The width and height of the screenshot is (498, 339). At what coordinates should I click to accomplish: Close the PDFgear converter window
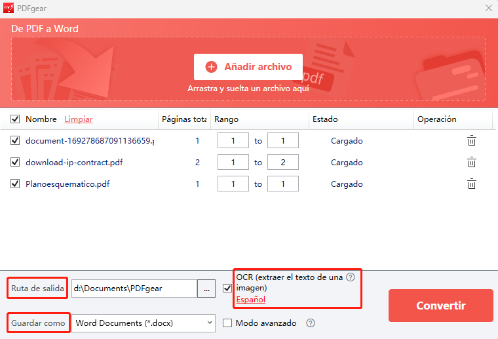(x=488, y=8)
